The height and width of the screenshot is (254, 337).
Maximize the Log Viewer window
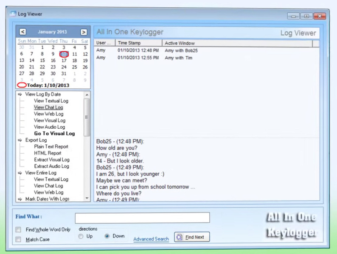[x=307, y=16]
